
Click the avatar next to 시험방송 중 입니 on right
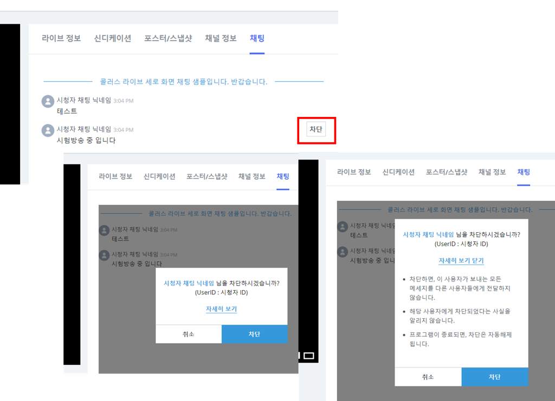(342, 252)
